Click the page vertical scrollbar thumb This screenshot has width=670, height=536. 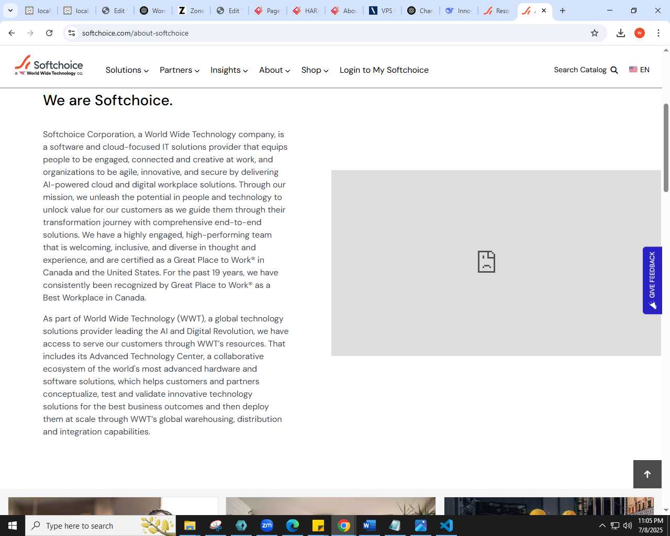(666, 148)
